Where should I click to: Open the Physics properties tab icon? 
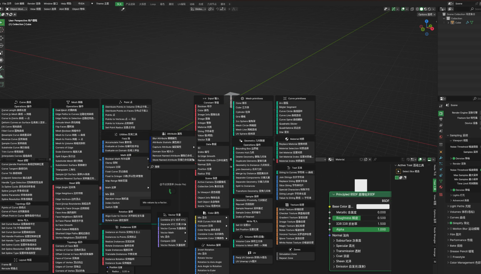[x=441, y=170]
